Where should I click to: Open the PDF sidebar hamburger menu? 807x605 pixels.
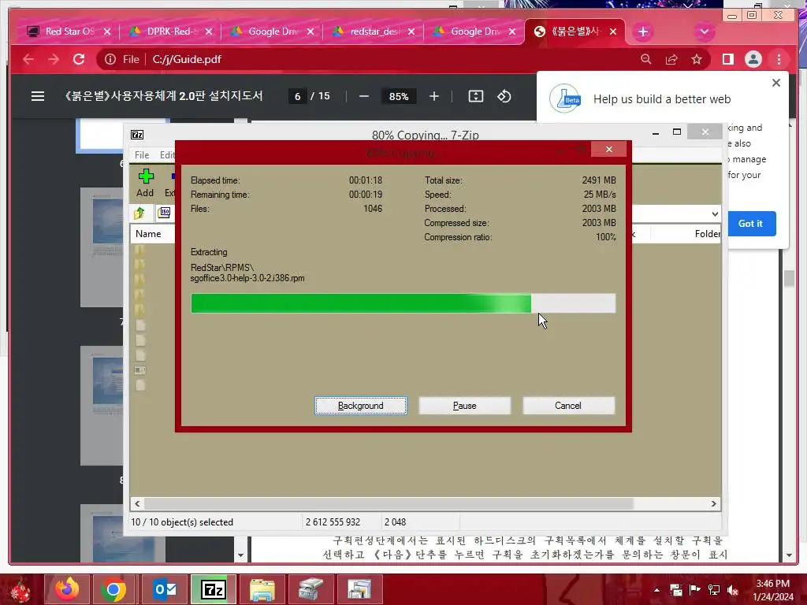click(x=38, y=96)
